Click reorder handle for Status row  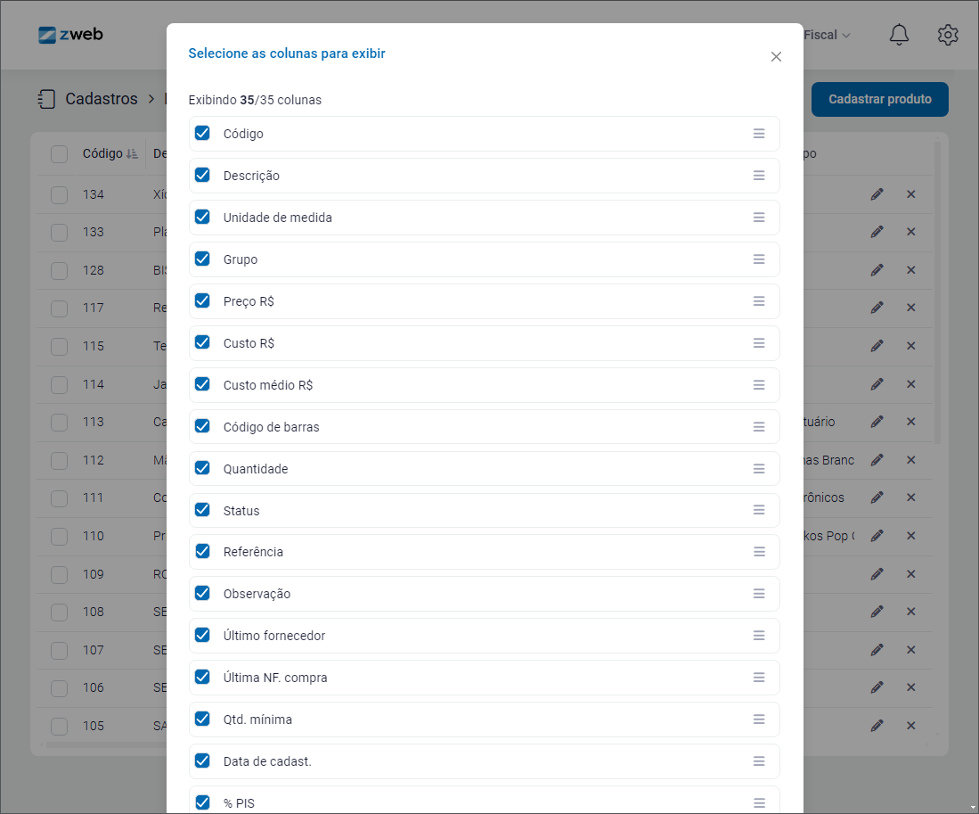[759, 510]
